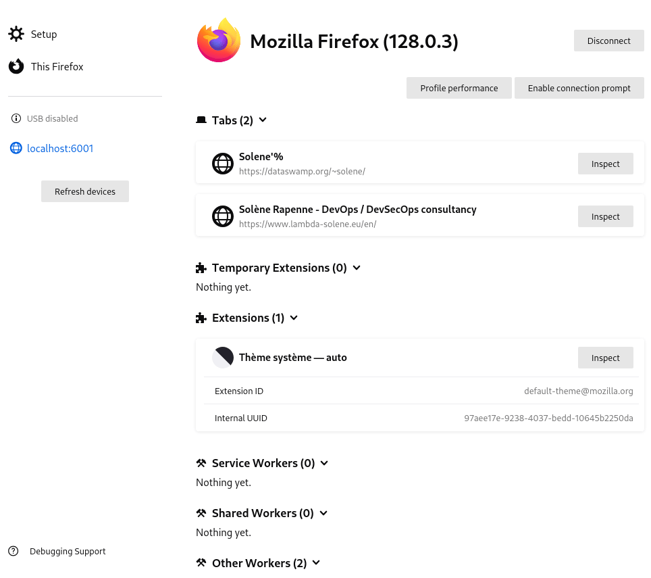Open Profile performance

pyautogui.click(x=459, y=88)
